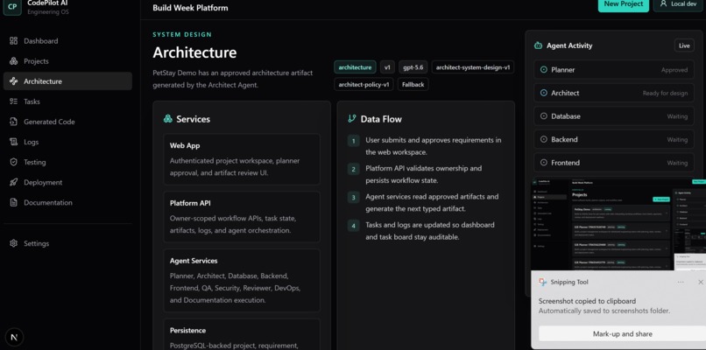Click the Architect status circle icon

pyautogui.click(x=543, y=93)
